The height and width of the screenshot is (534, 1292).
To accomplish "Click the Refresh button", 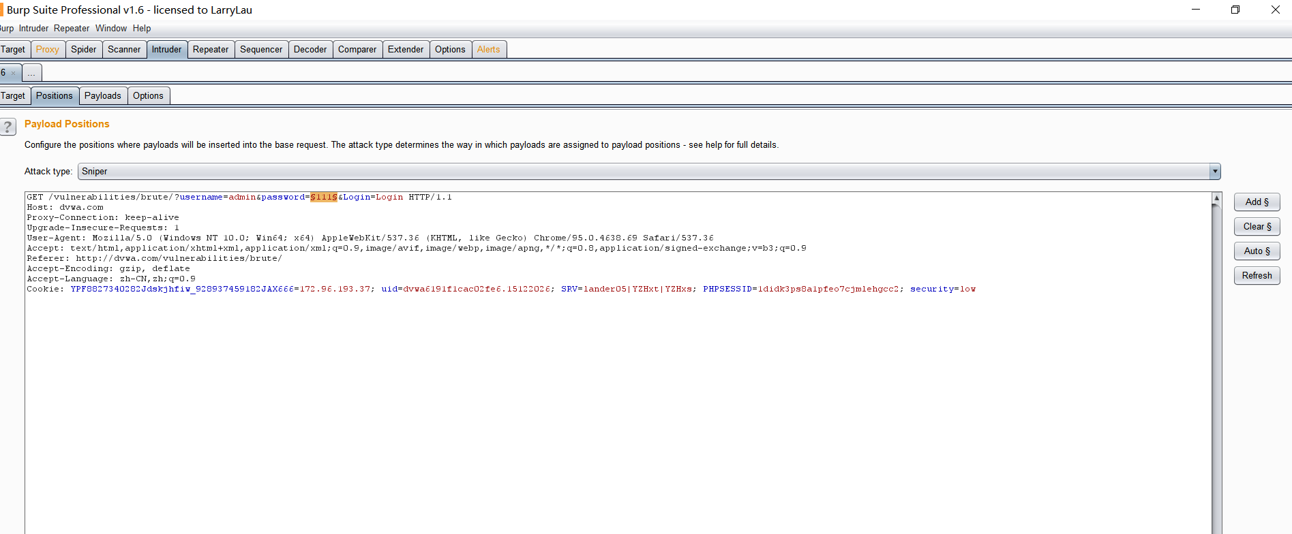I will click(x=1257, y=275).
